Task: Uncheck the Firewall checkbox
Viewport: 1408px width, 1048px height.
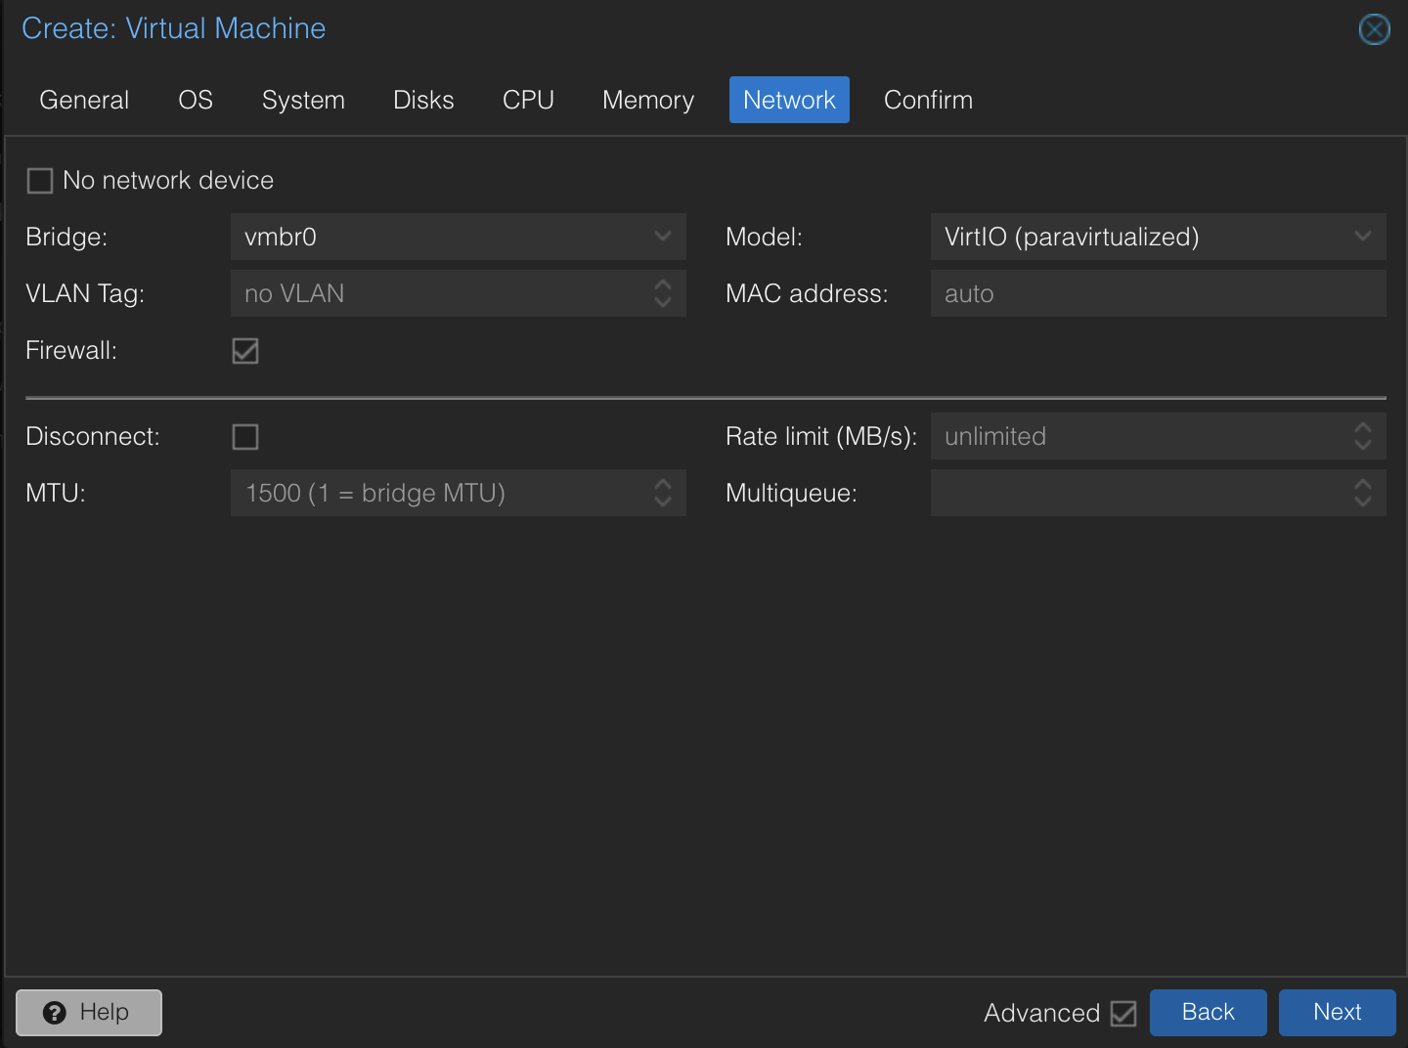Action: (x=244, y=351)
